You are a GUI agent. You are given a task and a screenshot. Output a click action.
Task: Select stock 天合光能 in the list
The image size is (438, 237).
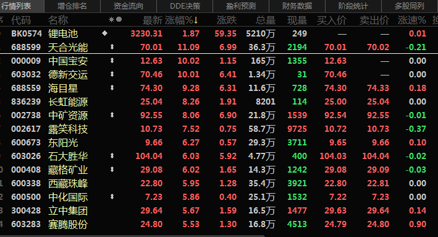(68, 47)
